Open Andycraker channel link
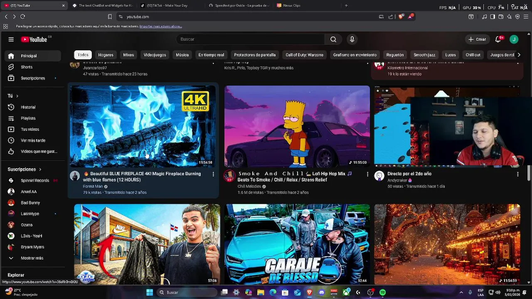 pos(397,181)
